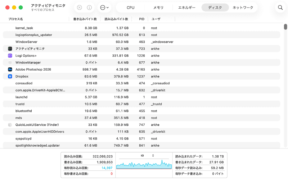Click the _windowserver user cell

pos(162,42)
